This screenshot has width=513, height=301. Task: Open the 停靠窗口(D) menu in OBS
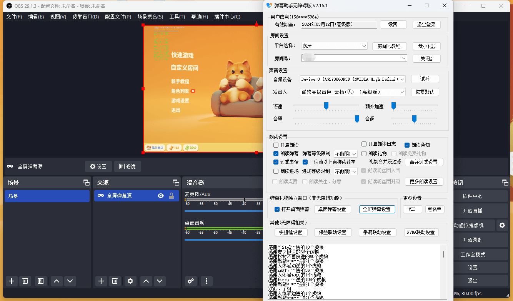click(x=86, y=17)
